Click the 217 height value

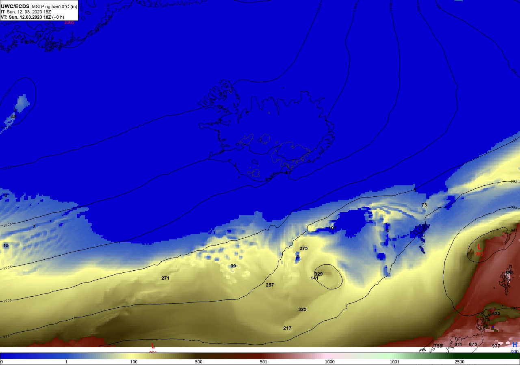coord(287,328)
